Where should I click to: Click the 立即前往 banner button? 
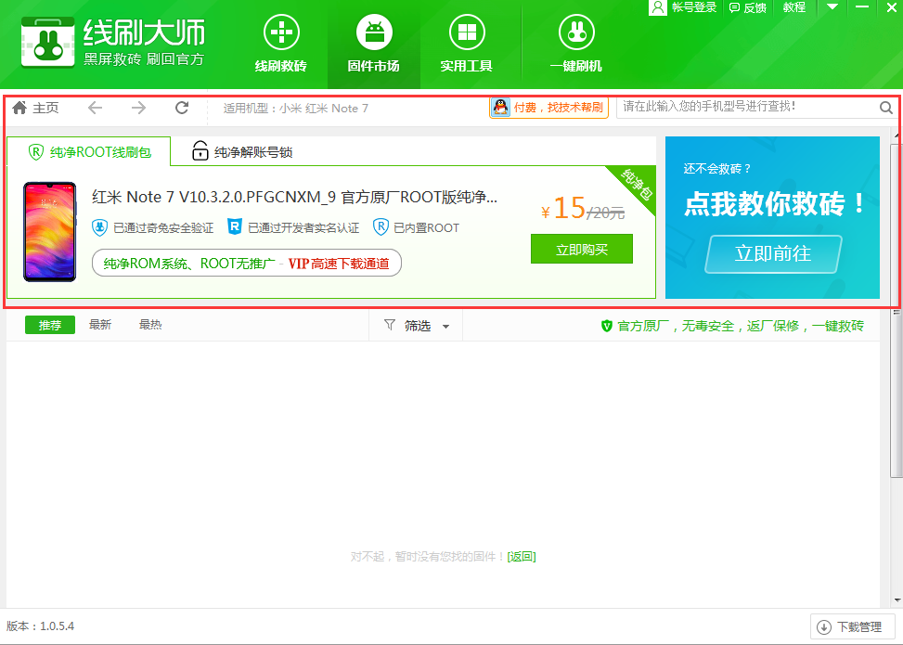pyautogui.click(x=773, y=253)
